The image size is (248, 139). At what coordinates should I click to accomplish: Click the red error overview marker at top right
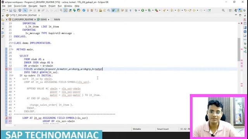coord(242,23)
